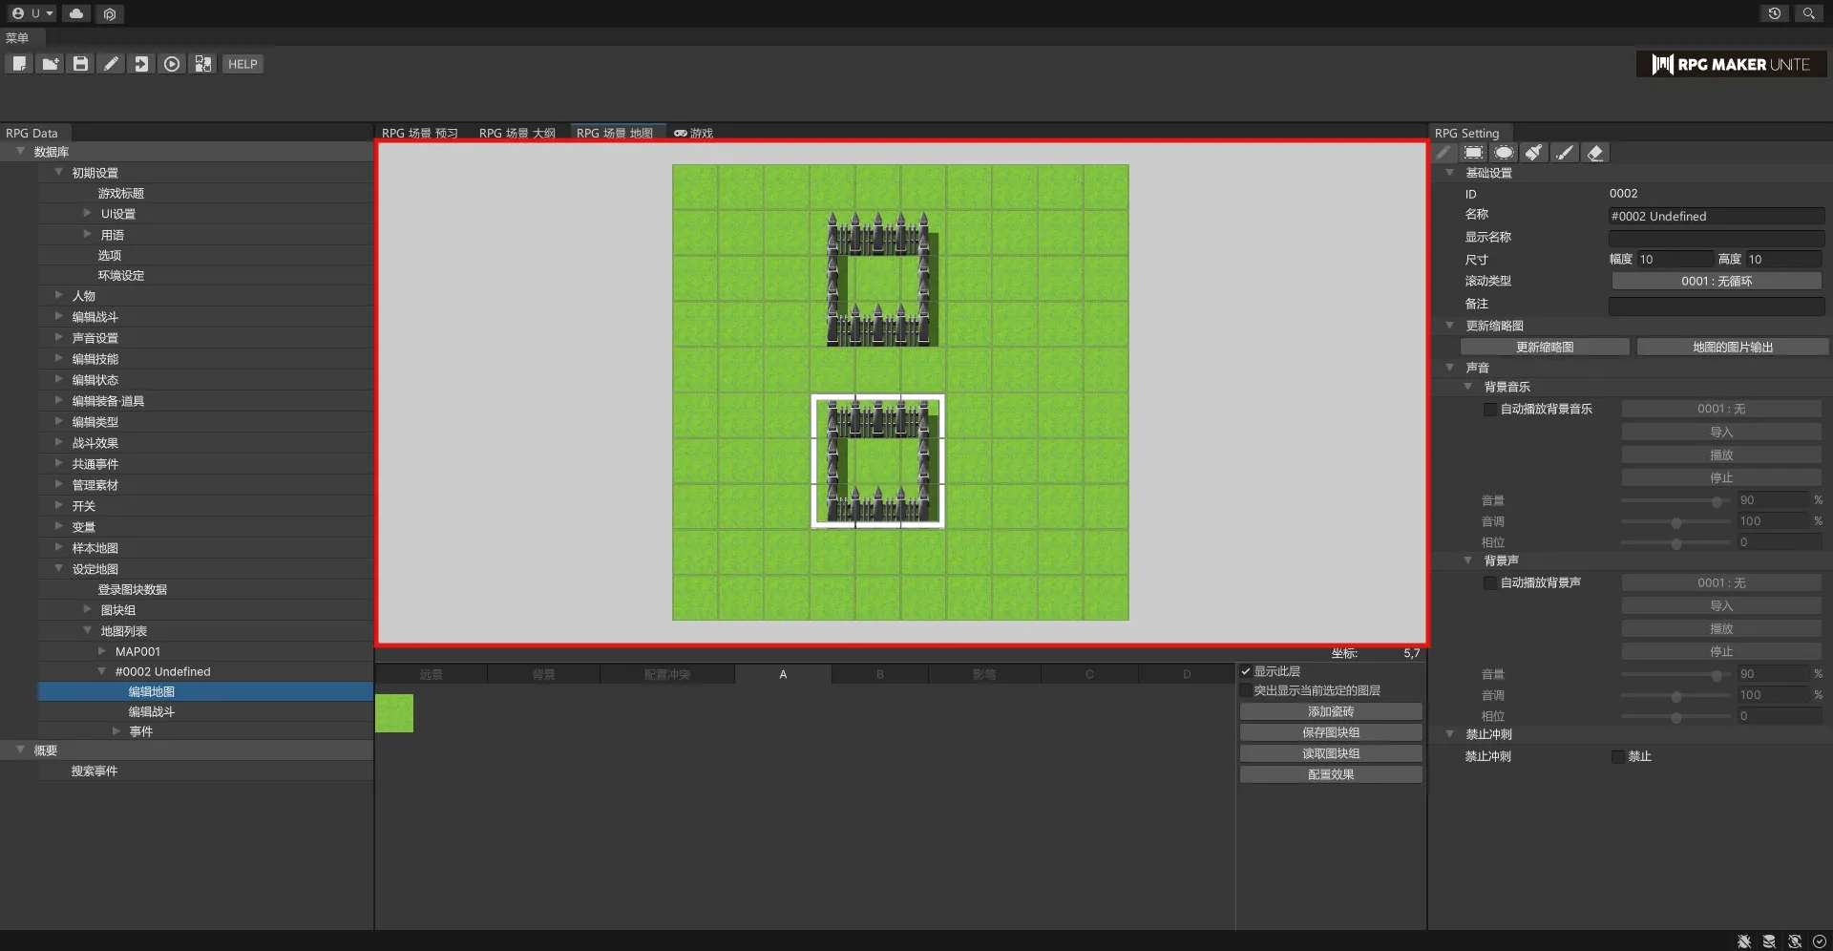This screenshot has height=951, width=1833.
Task: Choose the eraser tool in RPG Setting
Action: (x=1594, y=153)
